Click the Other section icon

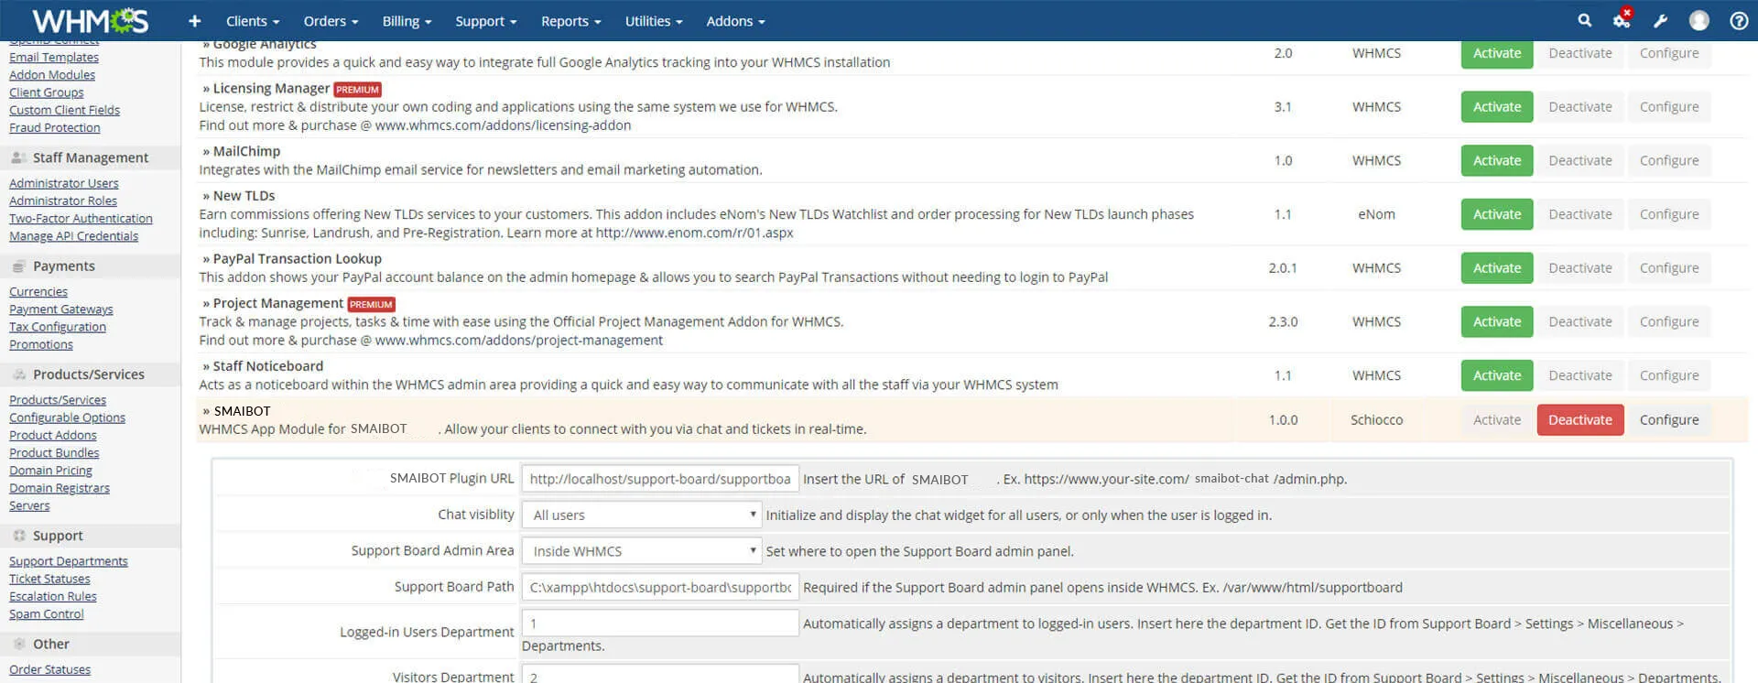pos(18,644)
